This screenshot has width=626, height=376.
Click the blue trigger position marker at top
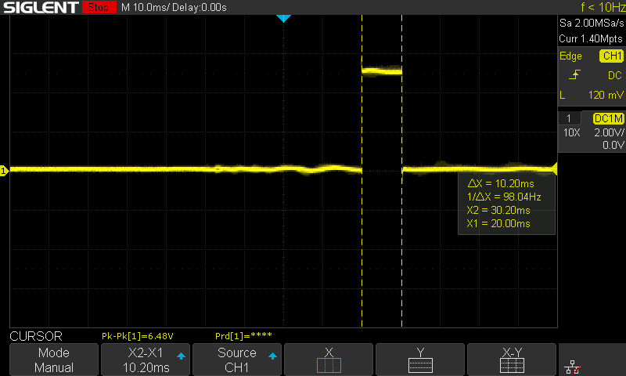click(x=284, y=18)
